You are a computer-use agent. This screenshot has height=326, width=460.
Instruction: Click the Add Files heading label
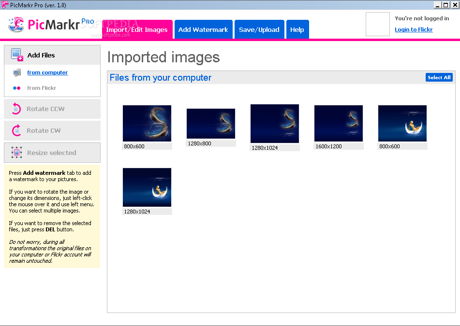(x=41, y=55)
